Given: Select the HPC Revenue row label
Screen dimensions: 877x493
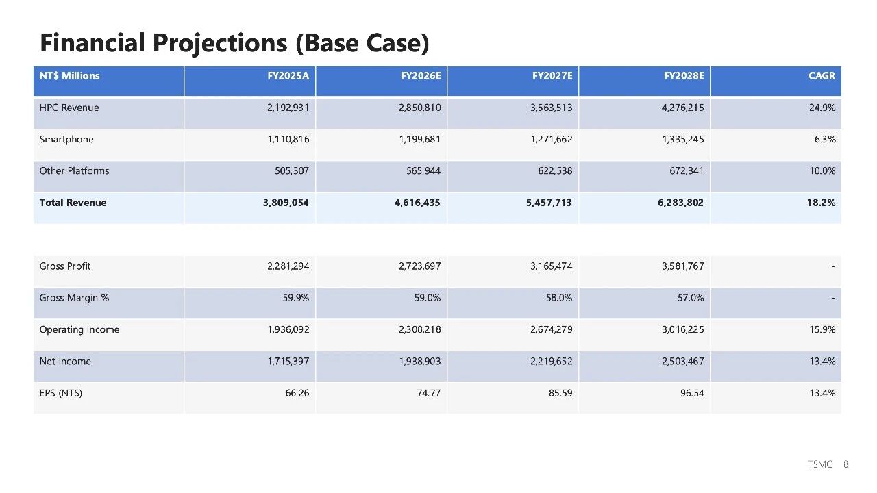Looking at the screenshot, I should [x=69, y=108].
